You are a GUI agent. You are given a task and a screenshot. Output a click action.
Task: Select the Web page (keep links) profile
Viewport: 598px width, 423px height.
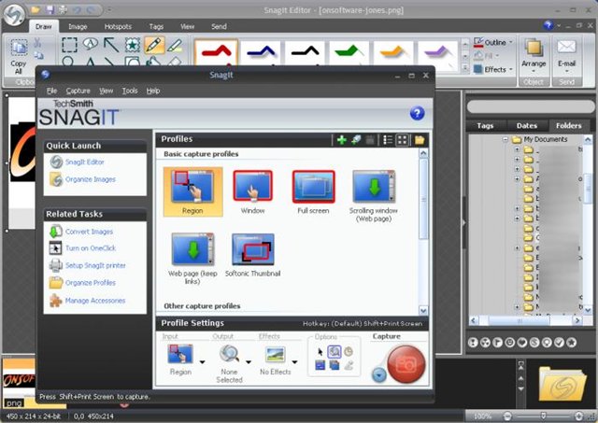pyautogui.click(x=192, y=259)
